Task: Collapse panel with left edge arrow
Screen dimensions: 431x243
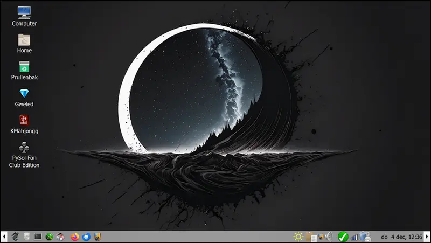Action: [4, 237]
